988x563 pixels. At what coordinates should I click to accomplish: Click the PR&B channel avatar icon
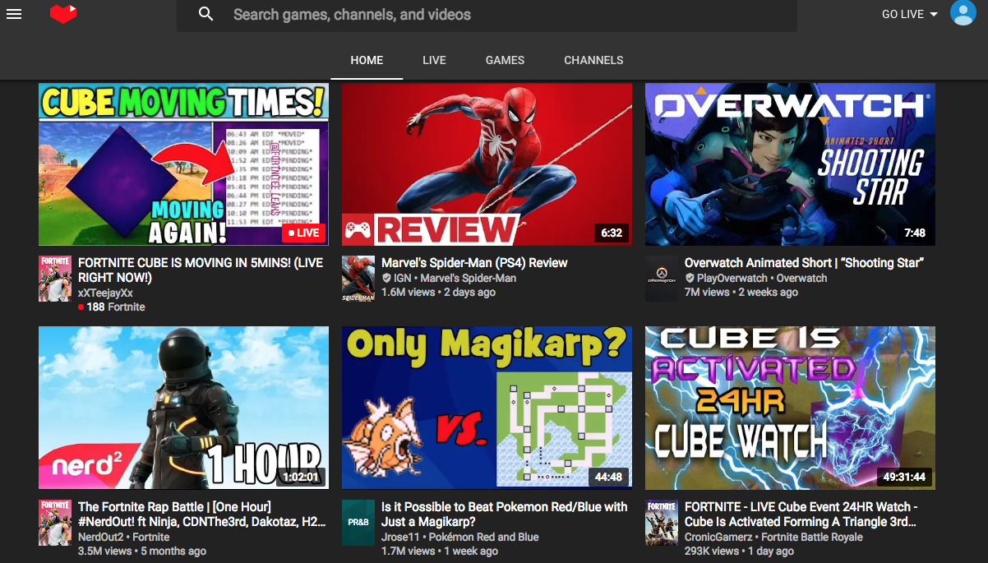pyautogui.click(x=358, y=523)
